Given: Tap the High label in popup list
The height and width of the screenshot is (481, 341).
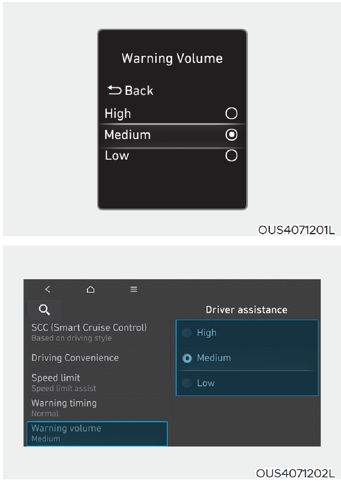Looking at the screenshot, I should 118,114.
